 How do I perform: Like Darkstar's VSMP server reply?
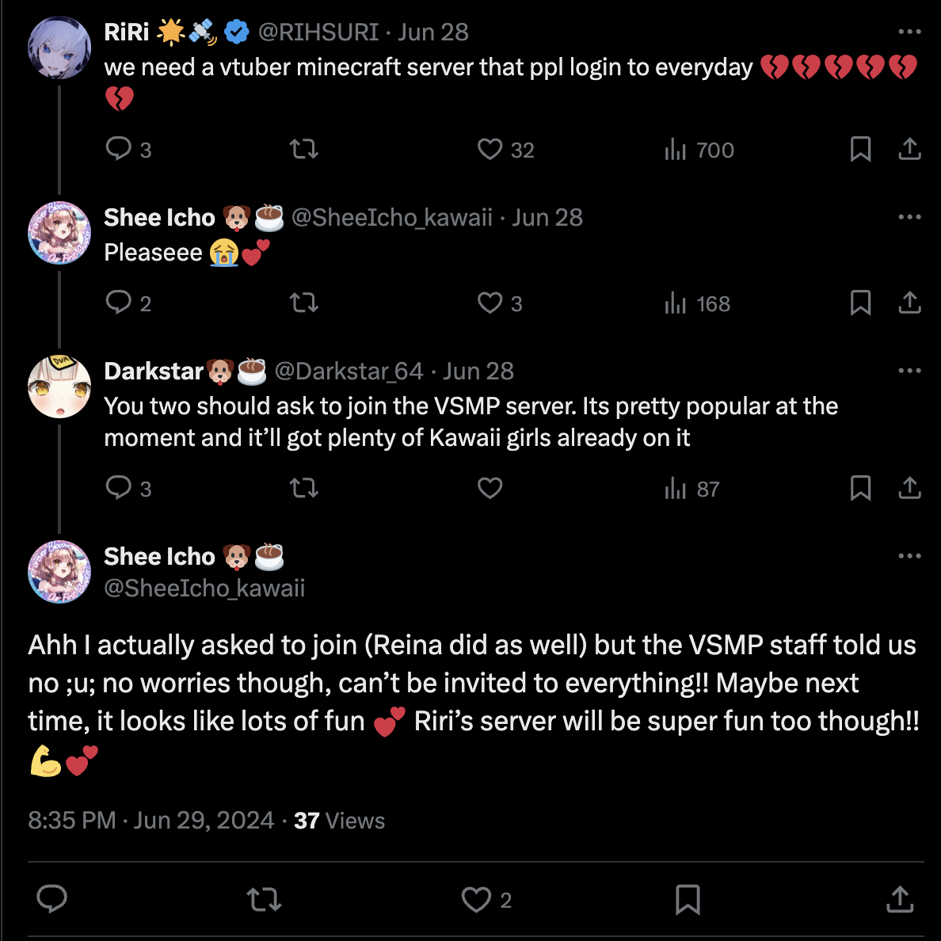[490, 488]
